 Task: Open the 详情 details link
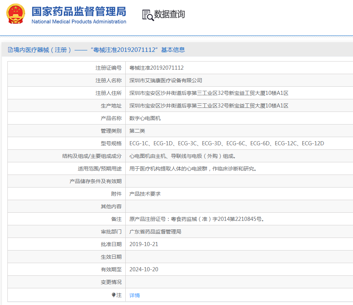coord(135,295)
